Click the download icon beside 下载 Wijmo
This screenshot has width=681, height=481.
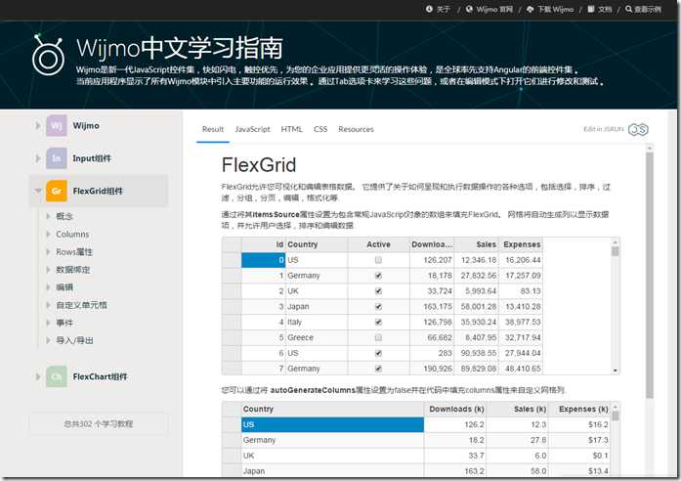click(x=530, y=9)
